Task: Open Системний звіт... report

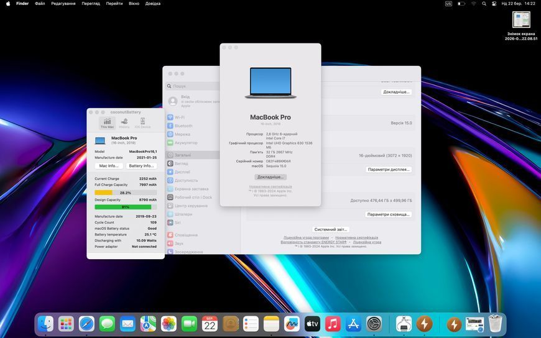Action: [x=331, y=229]
